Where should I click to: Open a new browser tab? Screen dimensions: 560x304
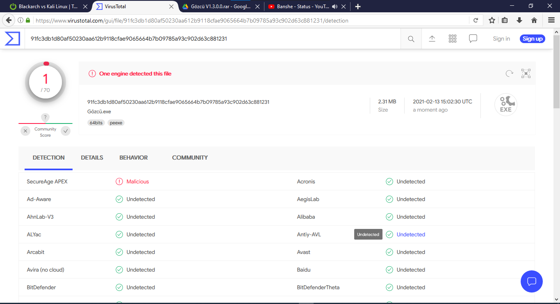[x=358, y=7]
